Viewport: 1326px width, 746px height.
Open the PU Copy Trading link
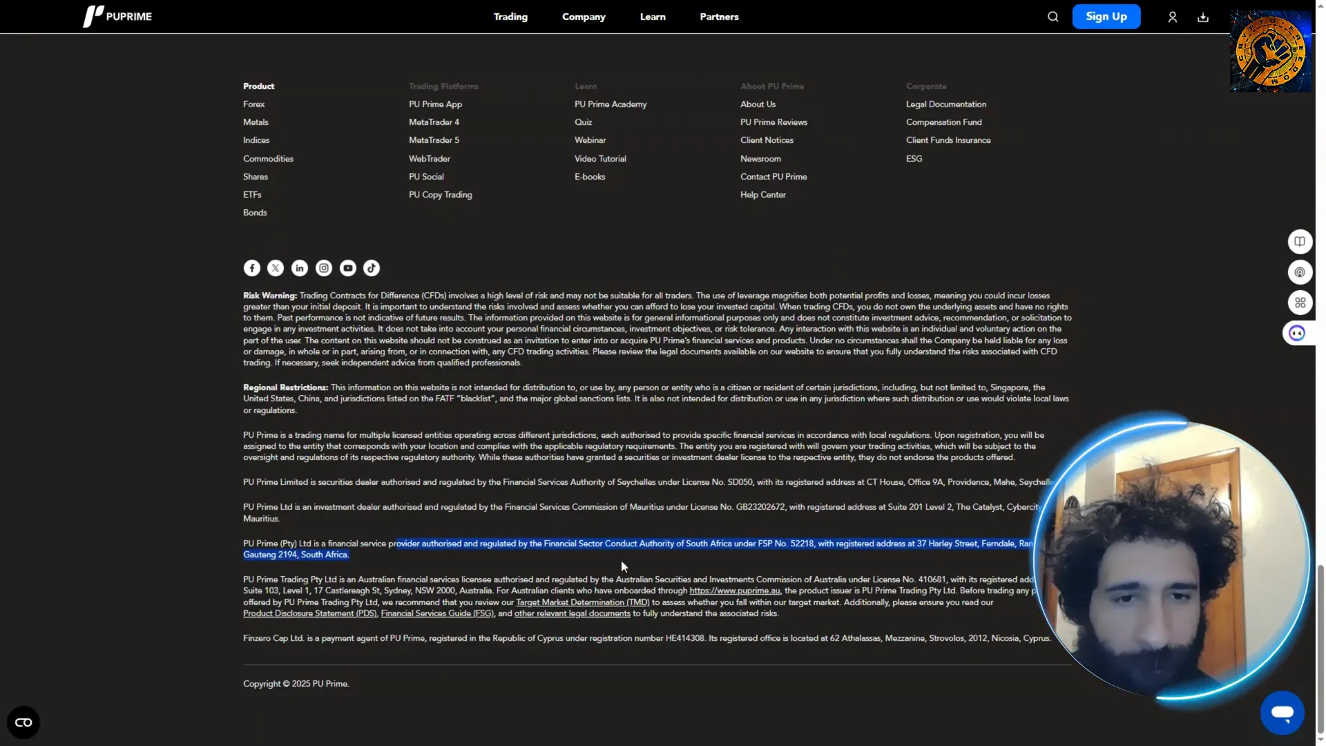[x=441, y=195]
